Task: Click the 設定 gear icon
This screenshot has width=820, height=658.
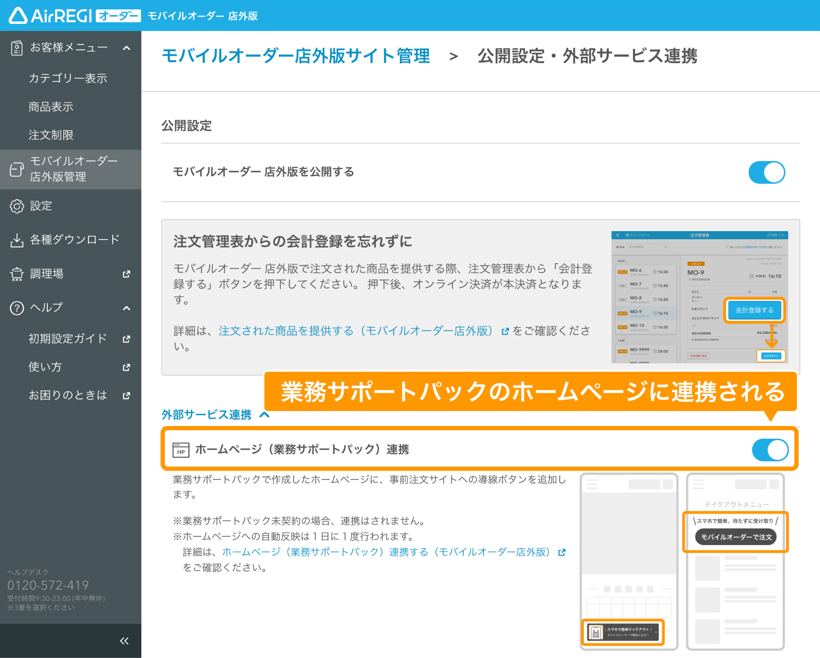Action: (17, 206)
